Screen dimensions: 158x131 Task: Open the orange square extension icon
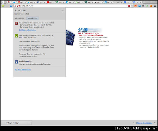151,6
